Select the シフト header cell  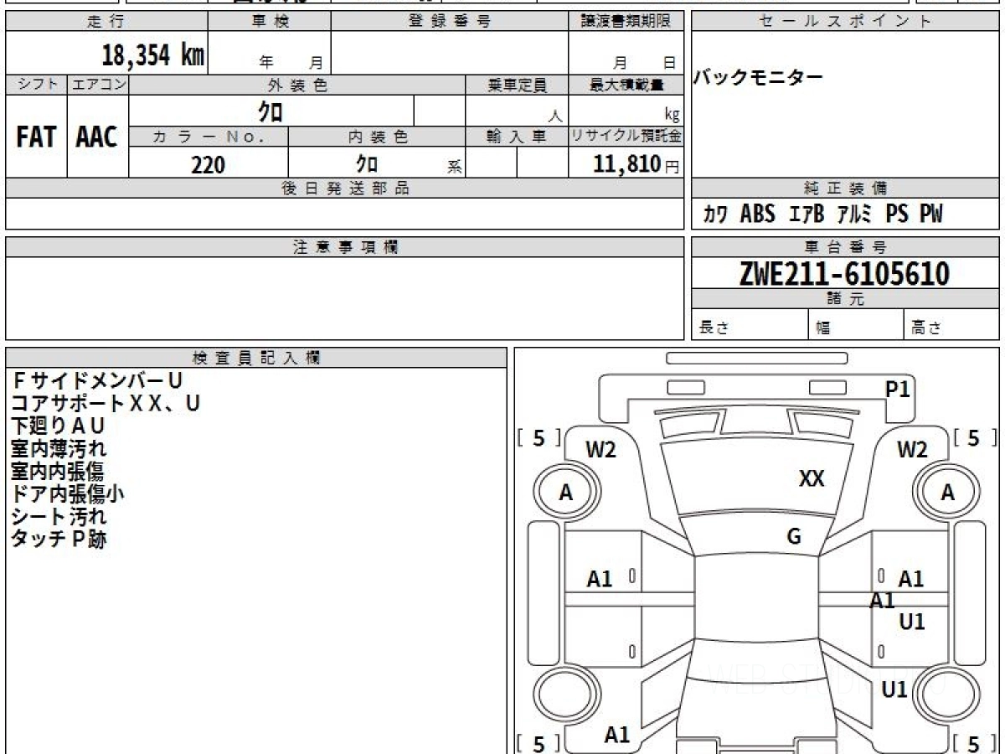(x=36, y=85)
